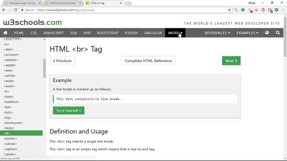The width and height of the screenshot is (287, 161).
Task: Open the <aside> sidebar link
Action: [x=9, y=81]
